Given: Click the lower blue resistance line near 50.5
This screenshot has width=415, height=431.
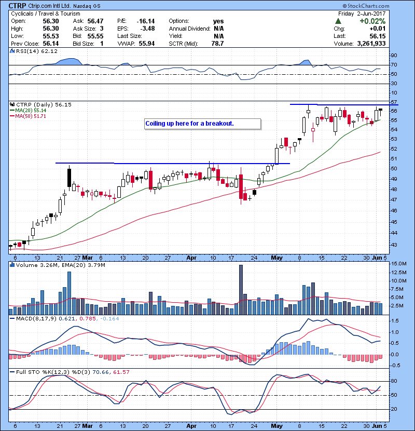Looking at the screenshot, I should (x=172, y=164).
